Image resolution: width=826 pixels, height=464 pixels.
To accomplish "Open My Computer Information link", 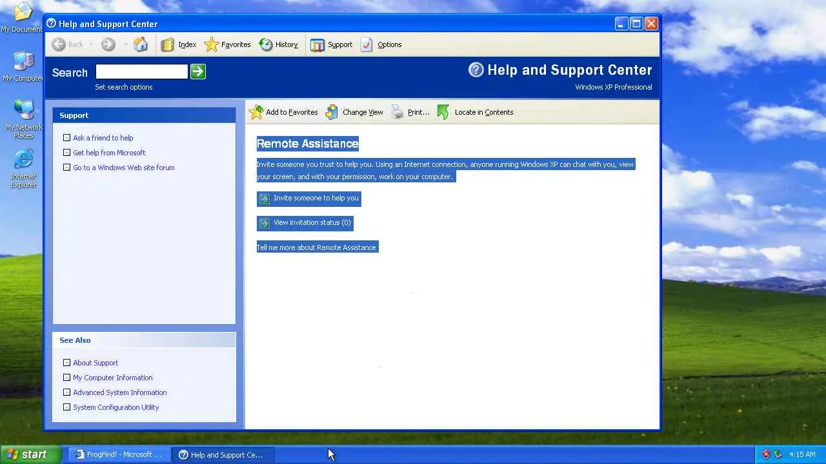I will coord(113,378).
